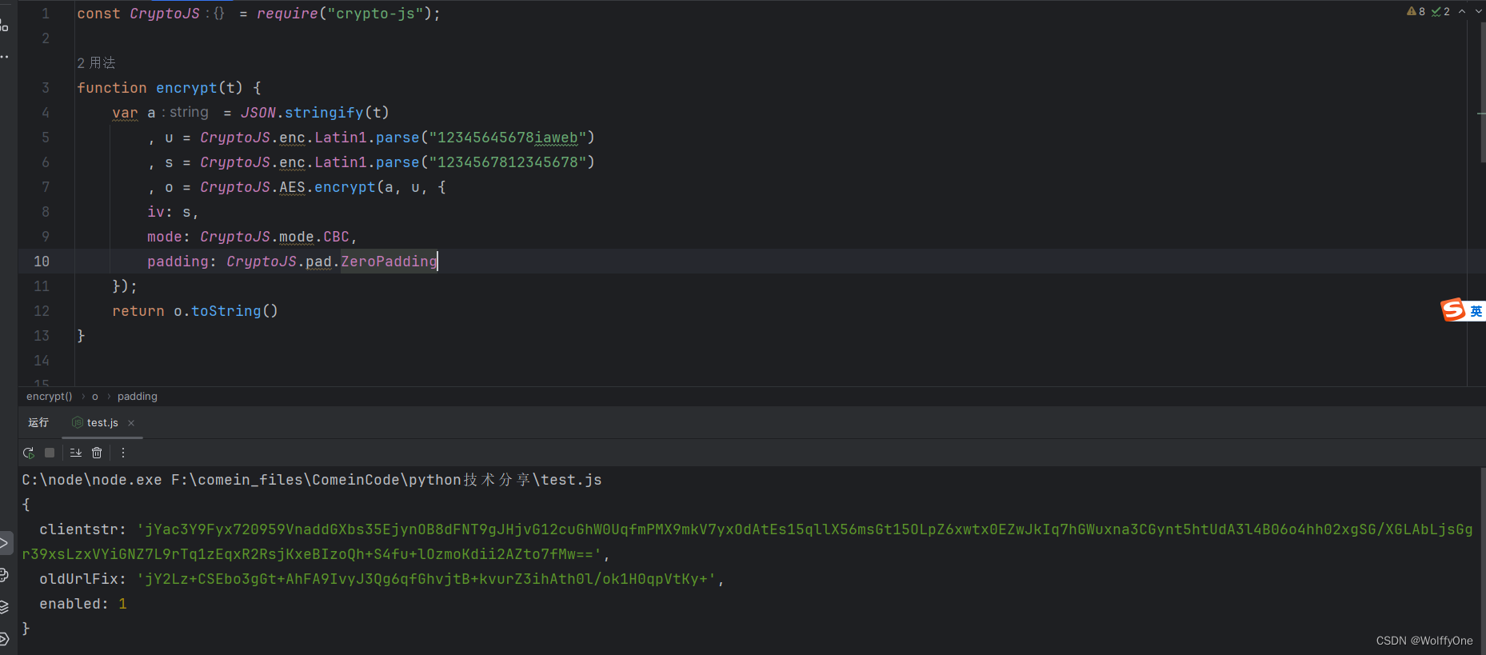The height and width of the screenshot is (655, 1486).
Task: Click line number 3 in the gutter
Action: [46, 88]
